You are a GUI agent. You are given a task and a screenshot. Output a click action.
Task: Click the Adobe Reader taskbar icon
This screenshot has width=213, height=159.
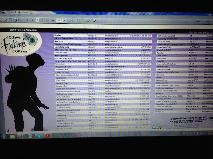click(47, 136)
